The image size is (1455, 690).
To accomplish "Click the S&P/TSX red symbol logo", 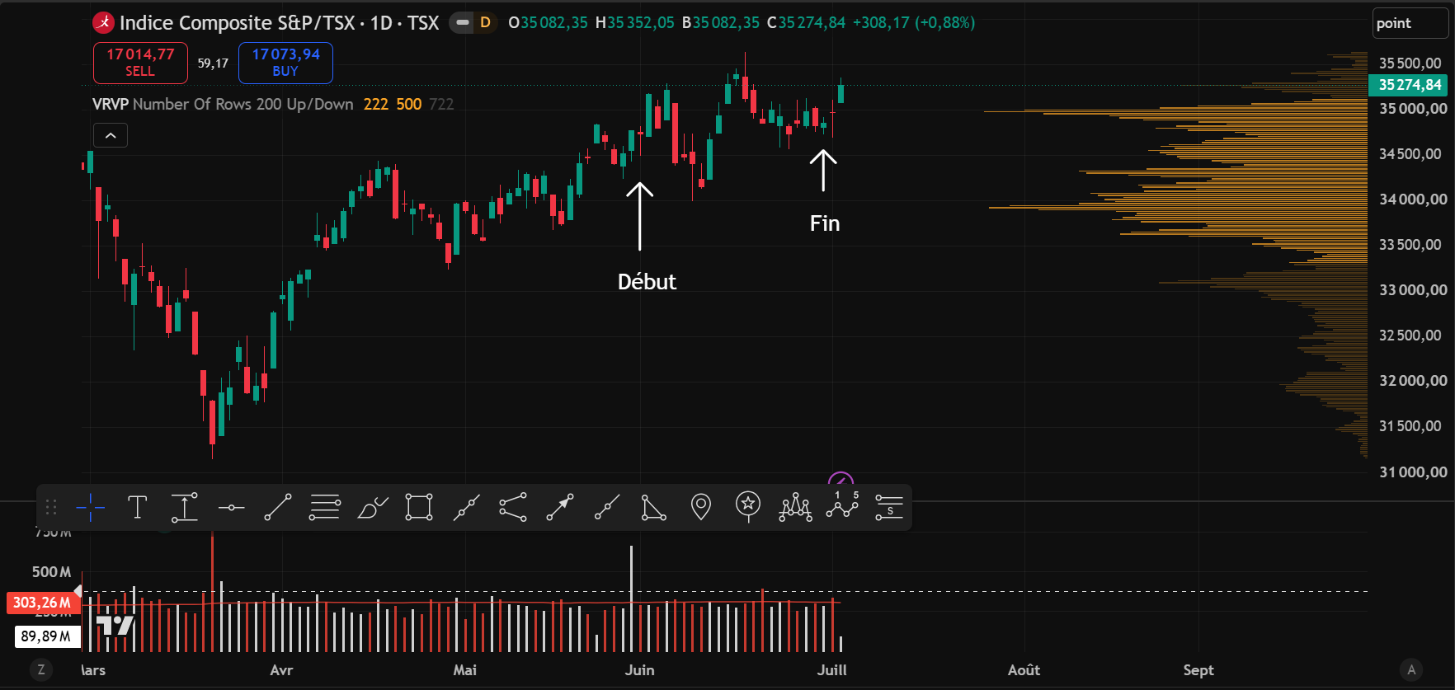I will [x=103, y=23].
